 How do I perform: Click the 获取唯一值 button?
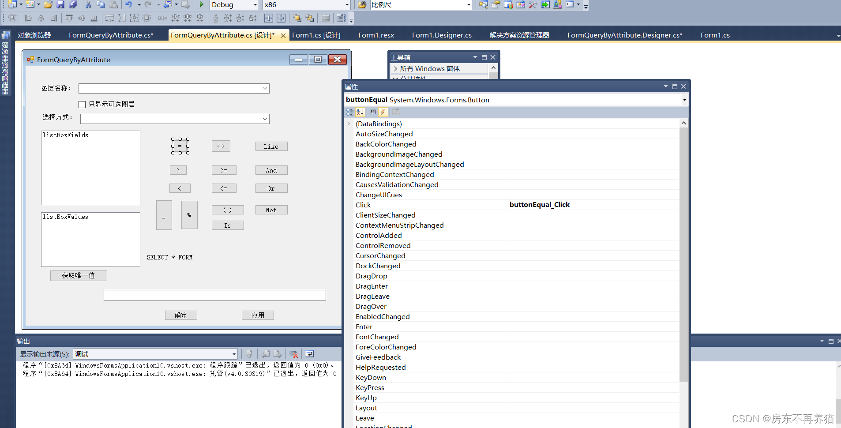[79, 276]
